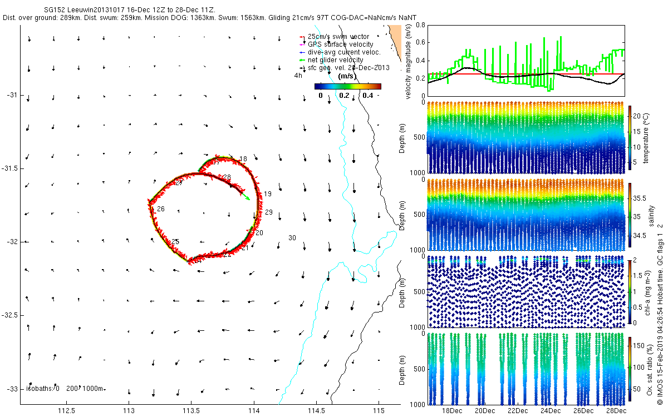Image resolution: width=668 pixels, height=417 pixels.
Task: Click the '35.5' salinity colorbar tick
Action: click(640, 198)
